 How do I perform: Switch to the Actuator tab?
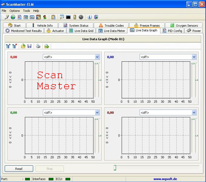pyautogui.click(x=55, y=31)
